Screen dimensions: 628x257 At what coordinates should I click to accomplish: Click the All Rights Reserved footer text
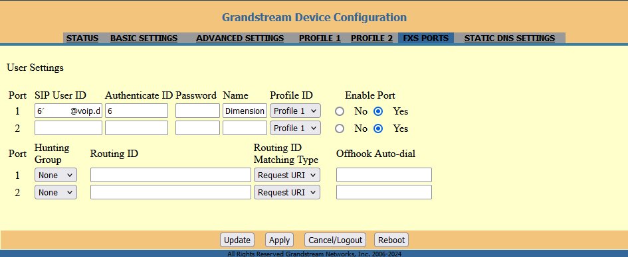coord(314,254)
